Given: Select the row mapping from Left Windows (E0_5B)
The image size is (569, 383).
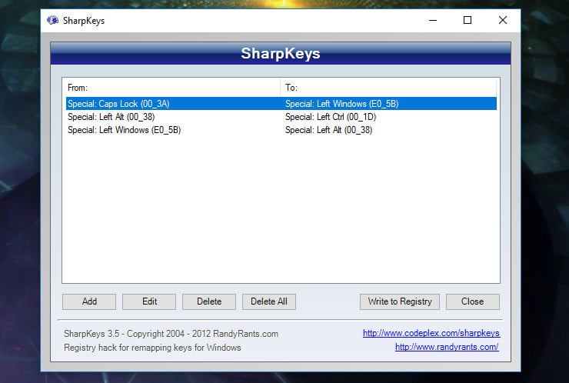Looking at the screenshot, I should (x=124, y=130).
